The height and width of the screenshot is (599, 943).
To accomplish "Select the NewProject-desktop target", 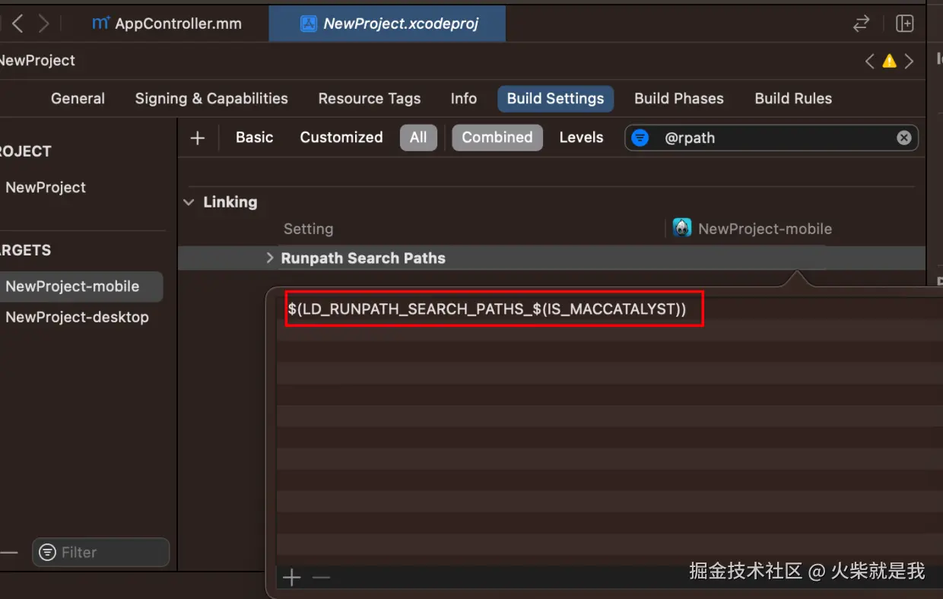I will pos(78,317).
